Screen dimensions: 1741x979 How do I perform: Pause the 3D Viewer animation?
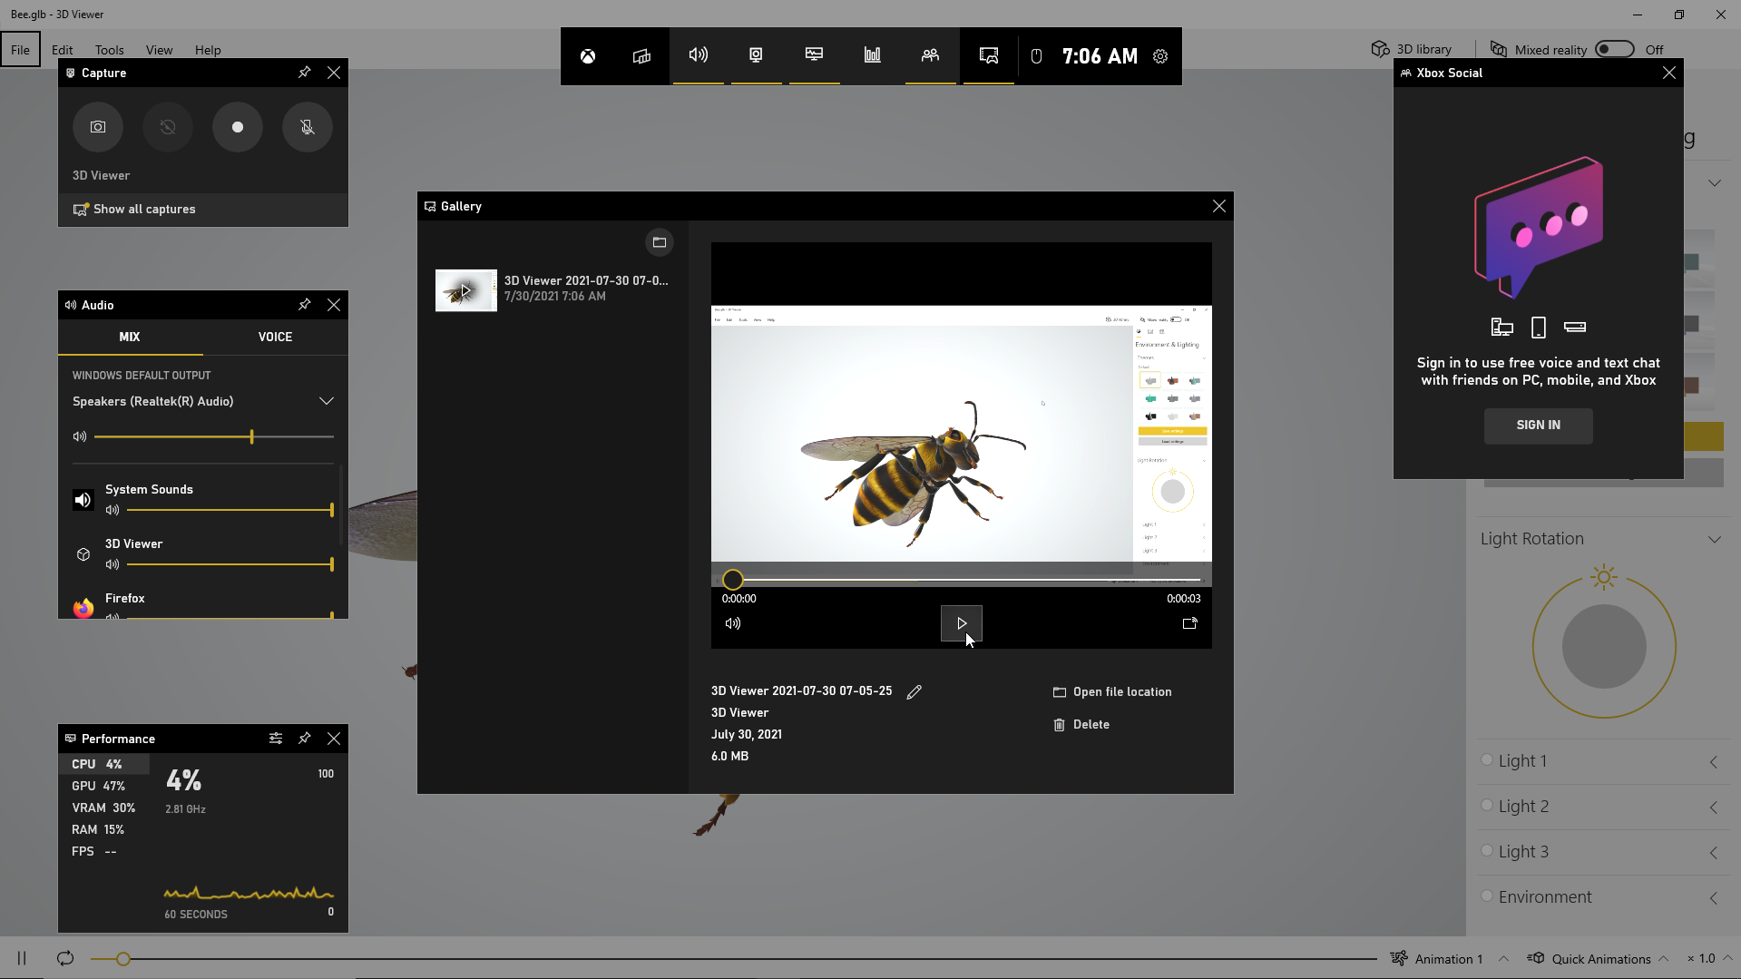coord(22,958)
